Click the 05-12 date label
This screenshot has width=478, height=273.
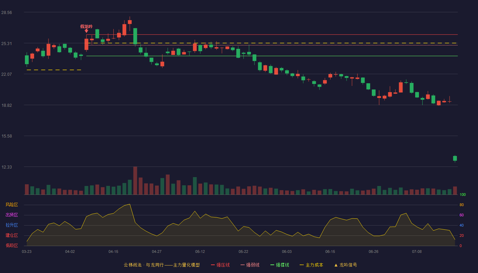200,252
